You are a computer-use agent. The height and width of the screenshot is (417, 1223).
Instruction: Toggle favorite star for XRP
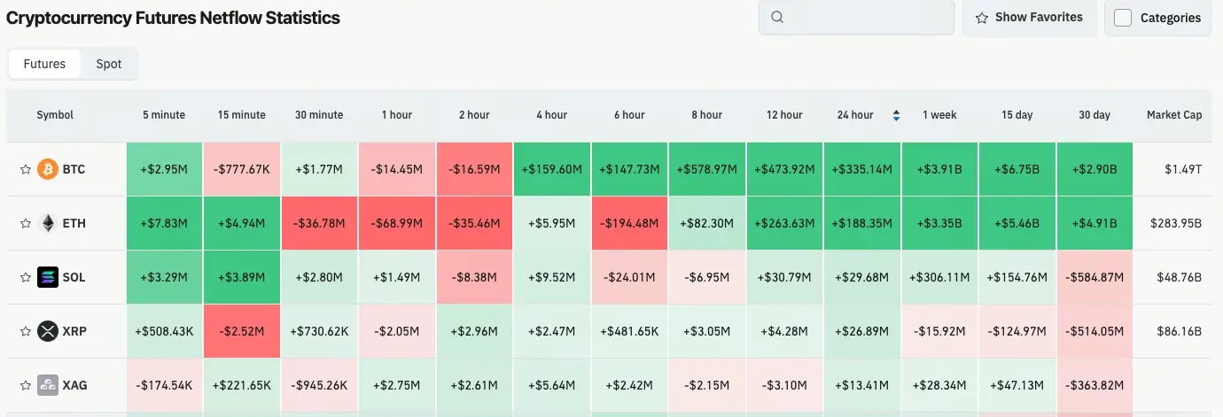(26, 331)
